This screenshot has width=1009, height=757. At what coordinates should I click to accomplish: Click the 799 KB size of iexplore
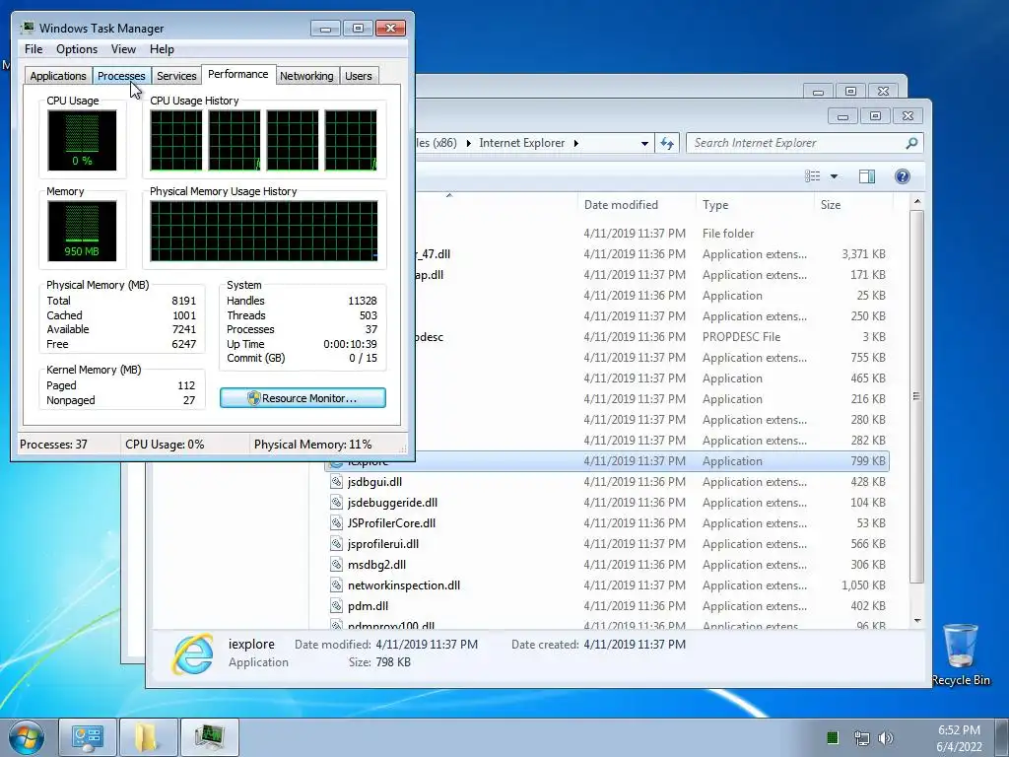pyautogui.click(x=867, y=461)
